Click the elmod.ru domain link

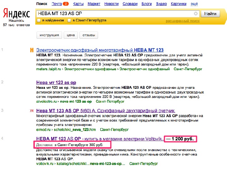(x=43, y=130)
